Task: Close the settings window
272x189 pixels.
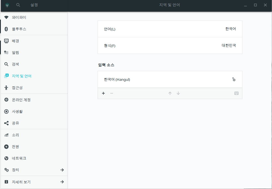Action: click(265, 5)
